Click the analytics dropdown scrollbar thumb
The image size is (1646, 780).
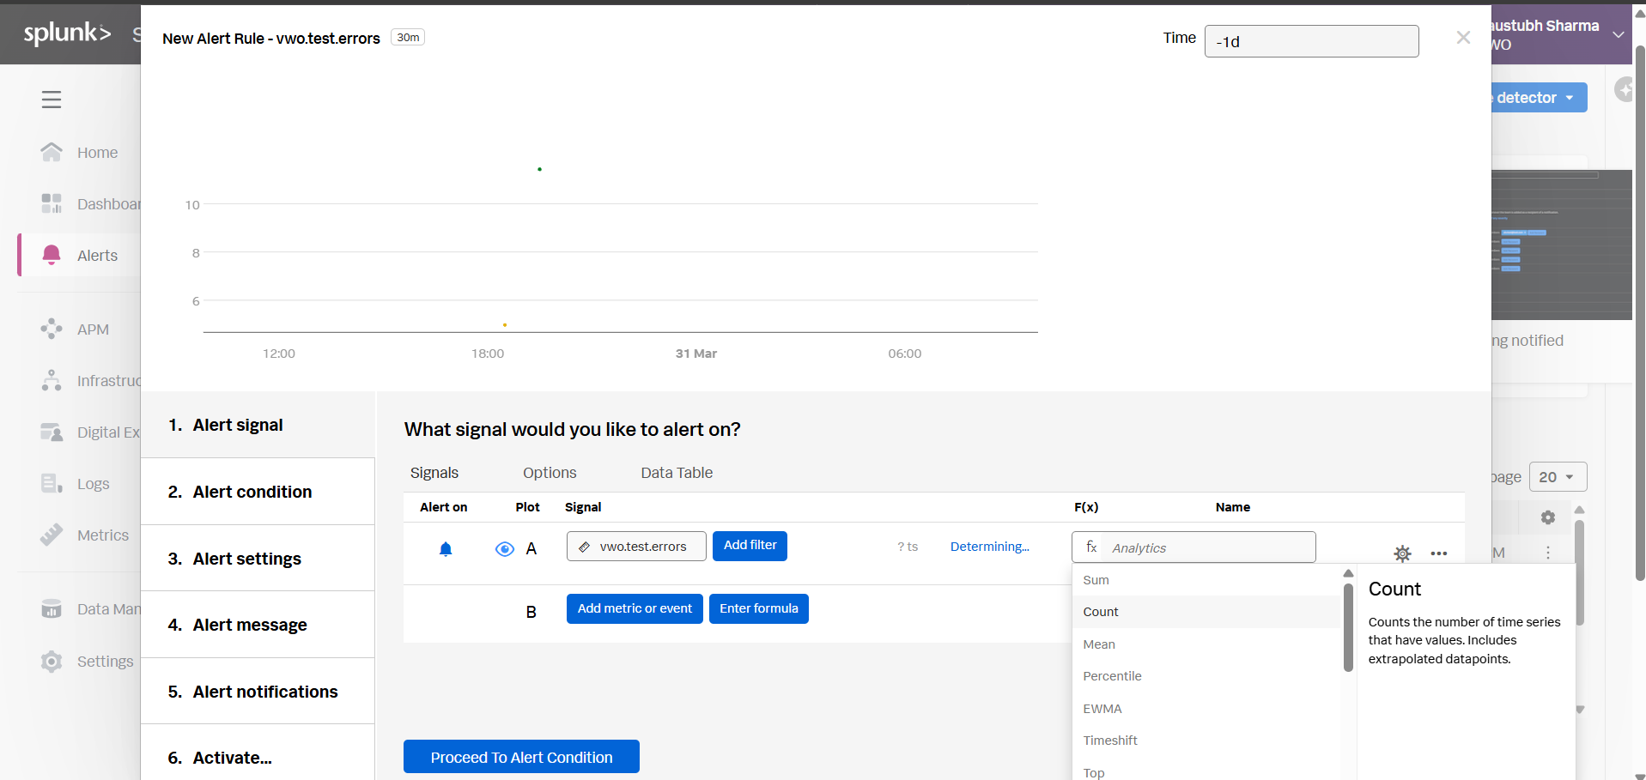1348,626
